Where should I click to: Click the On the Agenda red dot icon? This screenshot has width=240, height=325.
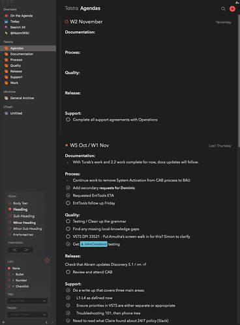(x=6, y=16)
